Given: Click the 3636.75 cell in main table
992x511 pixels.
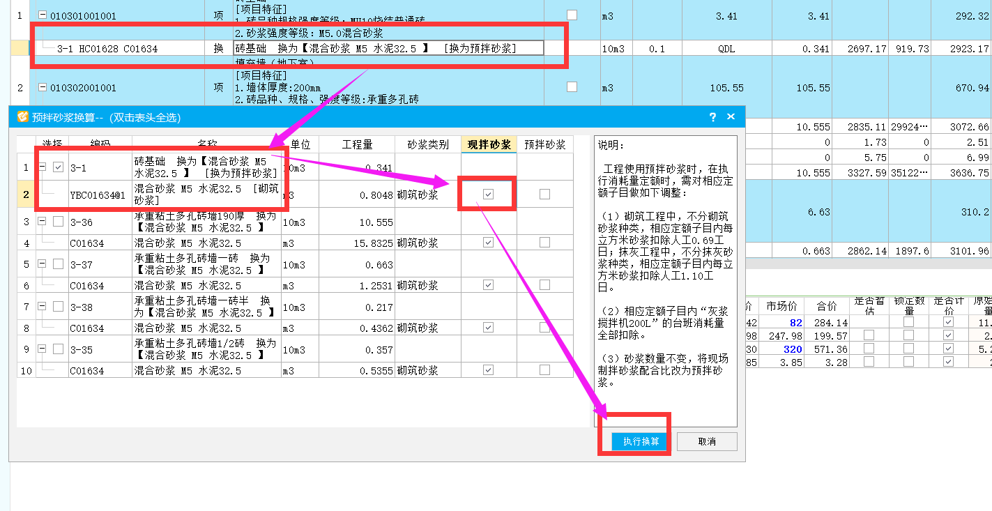Looking at the screenshot, I should [962, 173].
